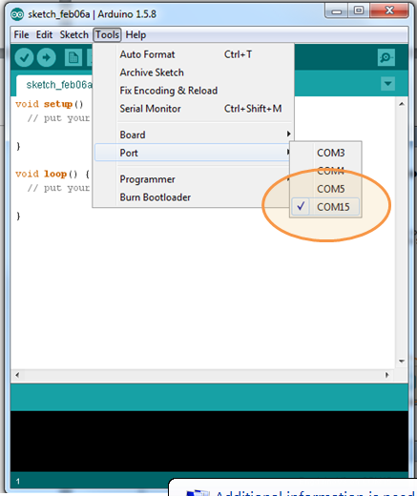
Task: Click the 'void loop()' code line
Action: (x=52, y=175)
